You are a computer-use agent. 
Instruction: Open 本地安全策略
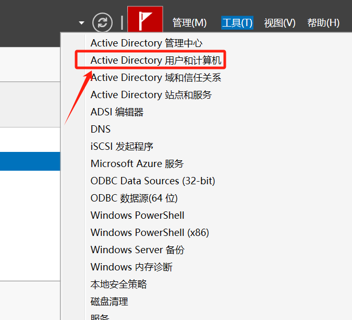[119, 285]
